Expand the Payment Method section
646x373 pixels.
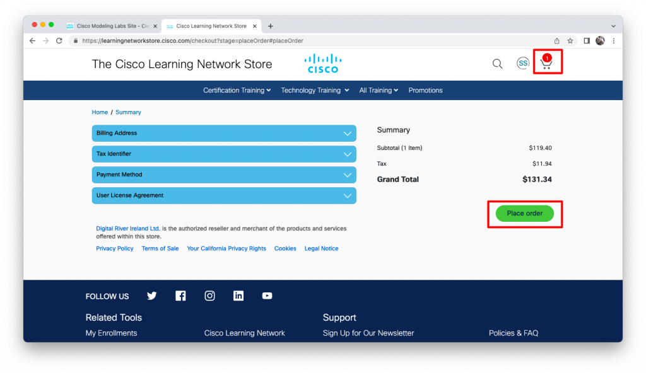pyautogui.click(x=223, y=175)
